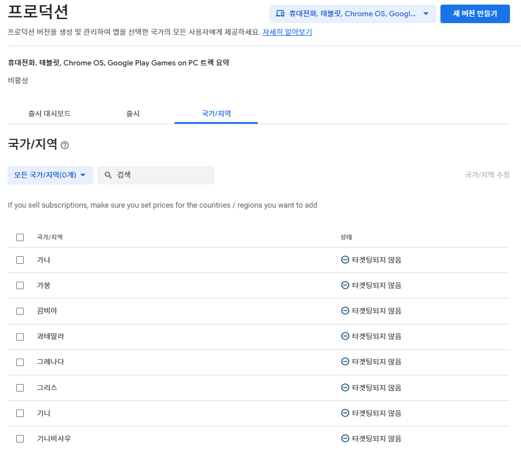Click the not-targeted status icon for 가봉
This screenshot has height=450, width=521.
[345, 285]
